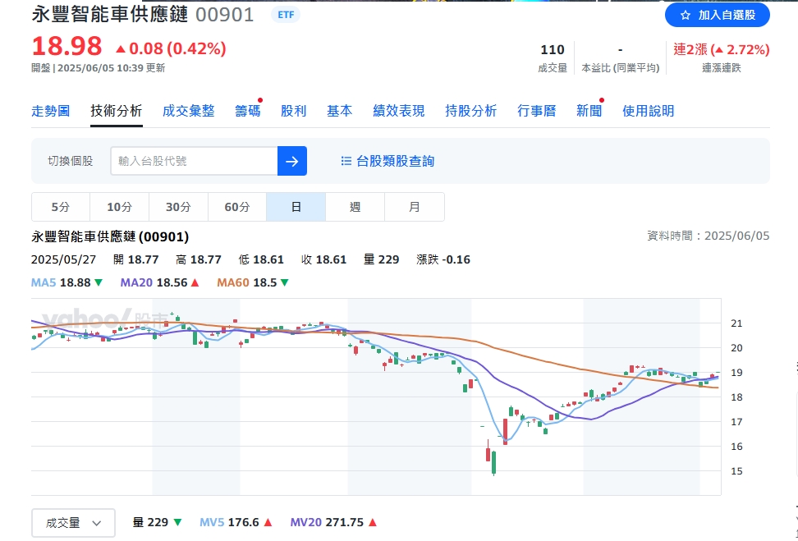Image resolution: width=798 pixels, height=541 pixels.
Task: Select the 日 daily chart interval
Action: tap(296, 207)
